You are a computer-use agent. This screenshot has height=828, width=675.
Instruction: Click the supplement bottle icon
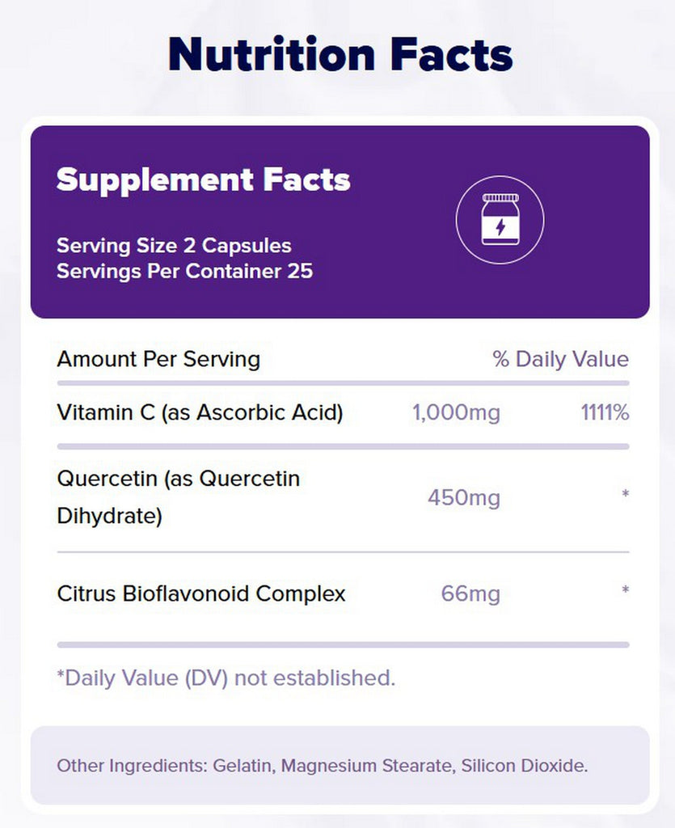(x=500, y=220)
